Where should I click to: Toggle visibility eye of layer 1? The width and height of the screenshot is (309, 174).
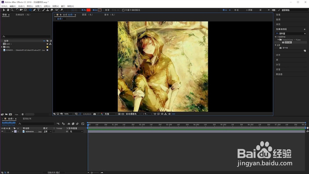pyautogui.click(x=2, y=131)
